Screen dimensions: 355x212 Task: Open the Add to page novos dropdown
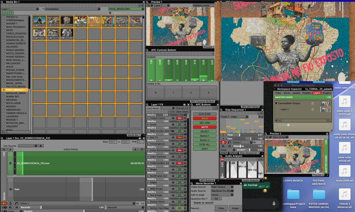[x=222, y=195]
